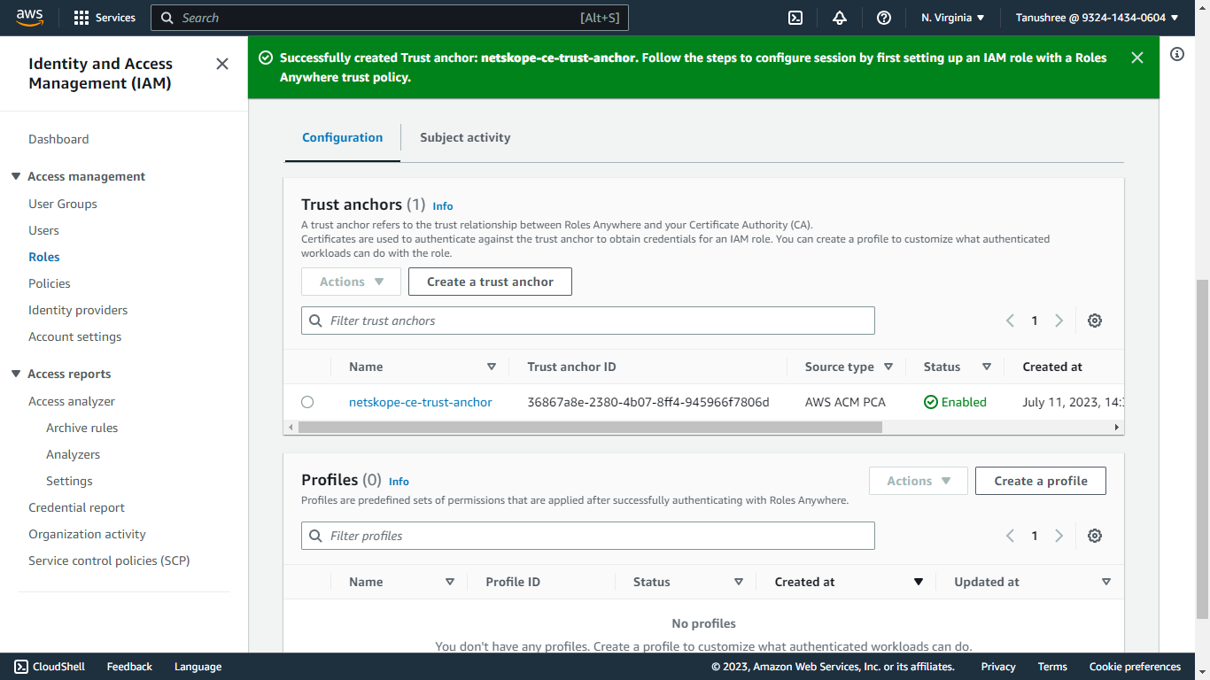Open the N. Virginia region dropdown

953,18
